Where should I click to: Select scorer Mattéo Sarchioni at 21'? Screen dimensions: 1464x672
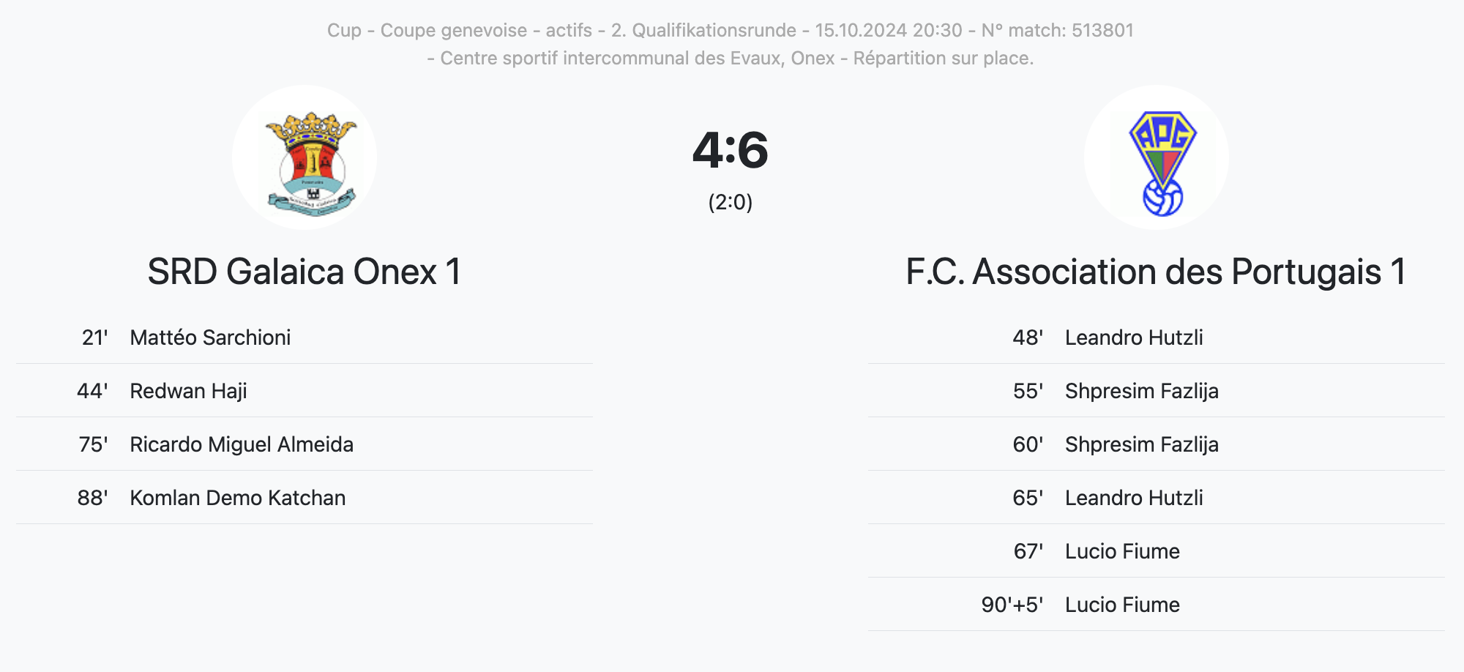210,337
